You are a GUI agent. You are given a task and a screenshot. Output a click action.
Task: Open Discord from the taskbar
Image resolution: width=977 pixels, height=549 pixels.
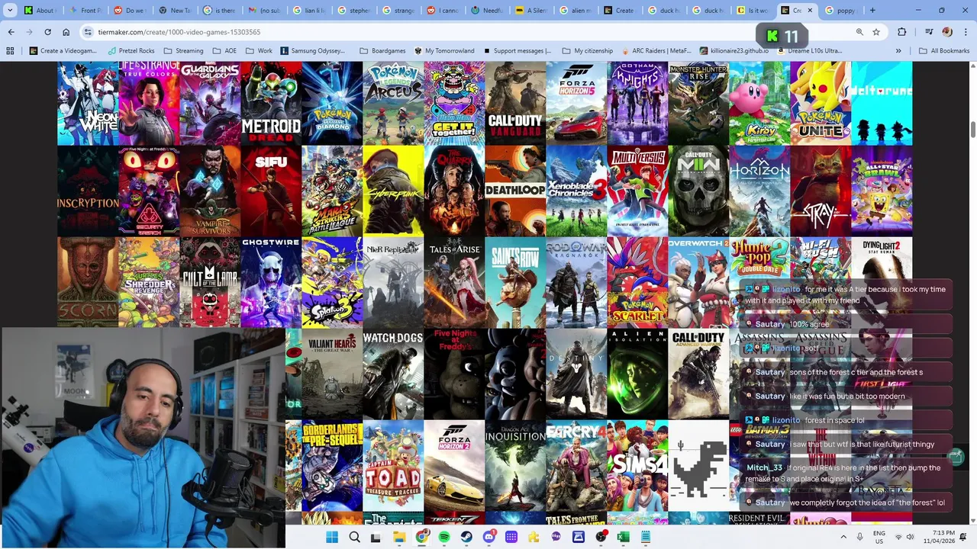(x=489, y=537)
